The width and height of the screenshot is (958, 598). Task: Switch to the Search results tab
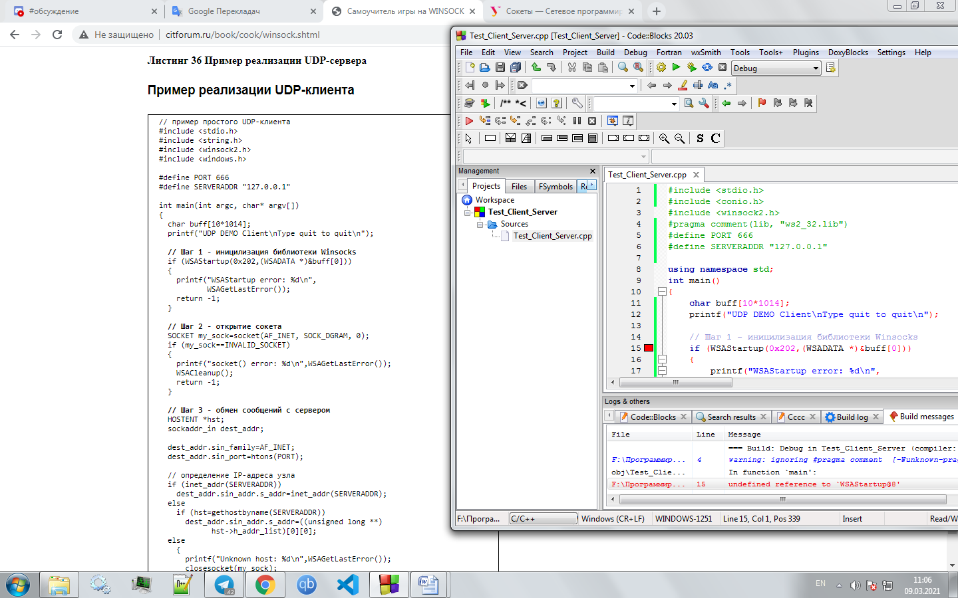[x=731, y=417]
